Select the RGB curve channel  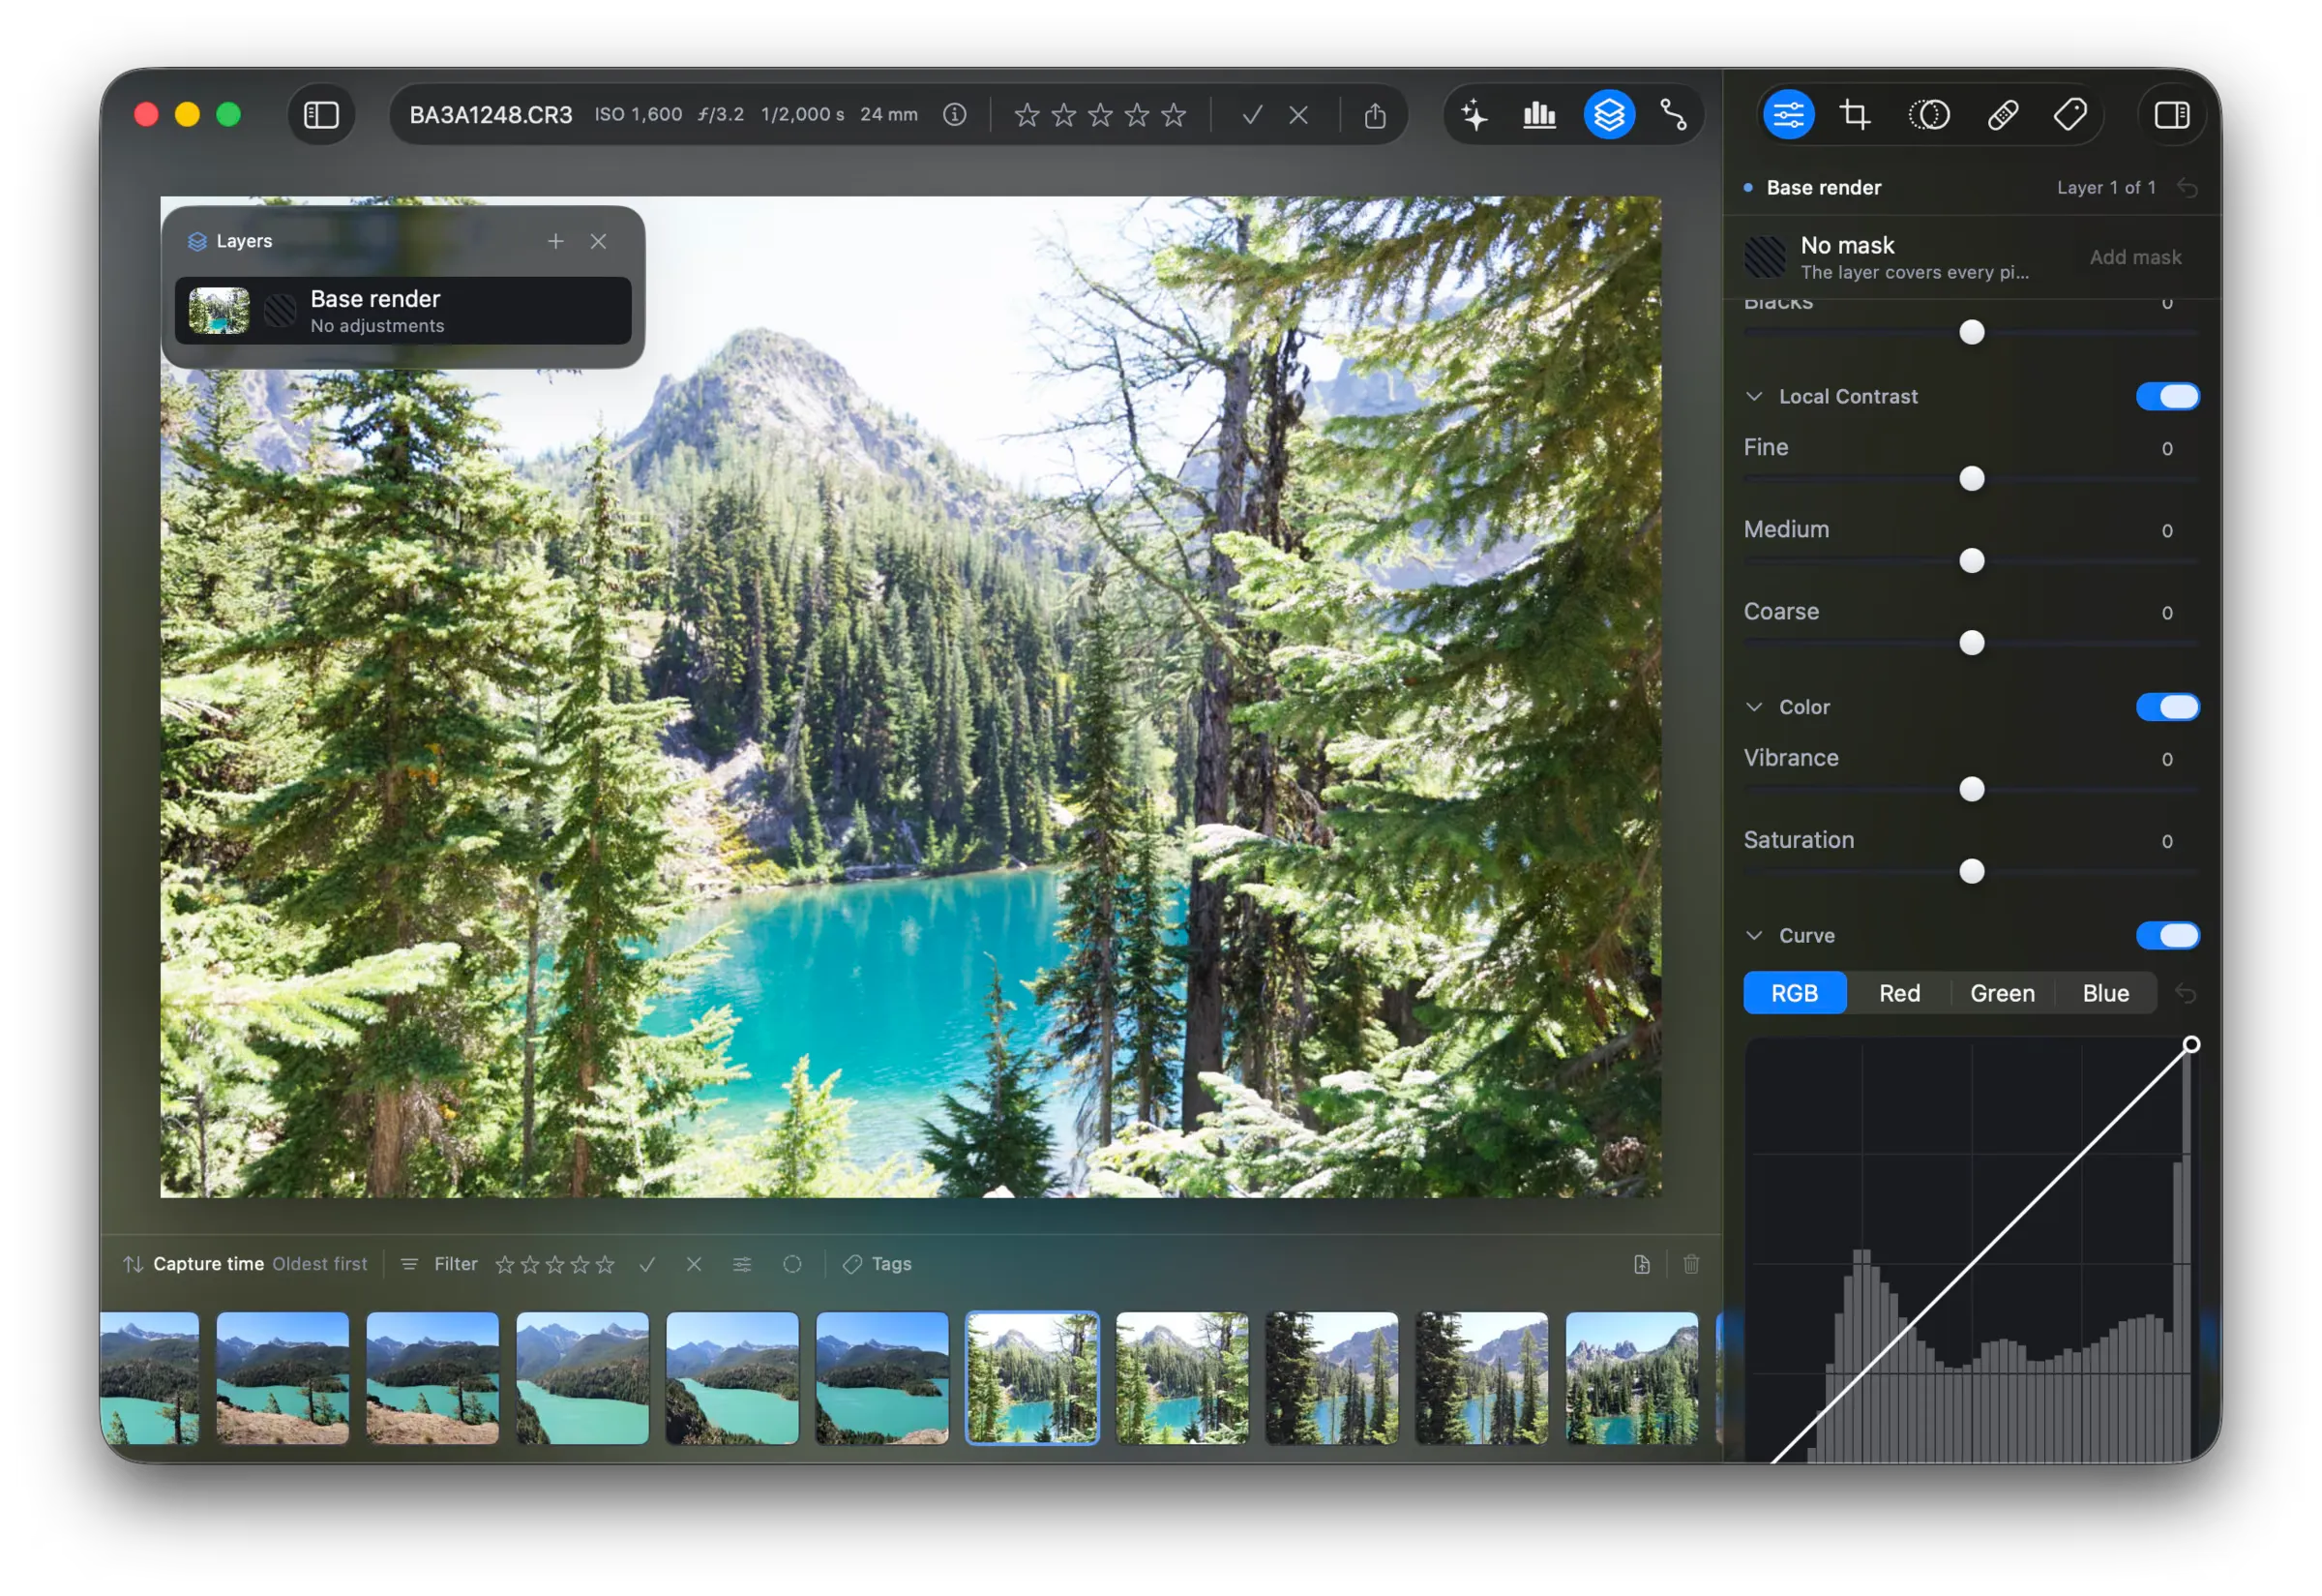coord(1794,994)
